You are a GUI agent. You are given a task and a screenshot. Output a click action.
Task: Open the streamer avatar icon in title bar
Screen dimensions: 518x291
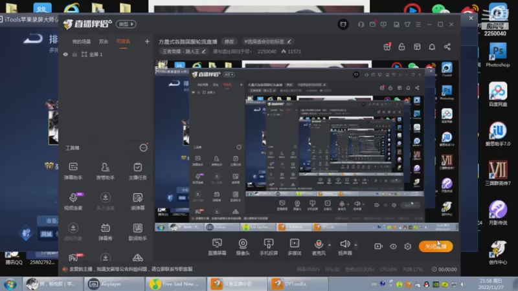(343, 24)
